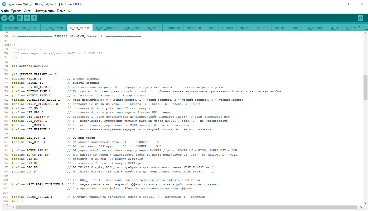Click '#define STX D3' text
368x211 pixels.
25,159
